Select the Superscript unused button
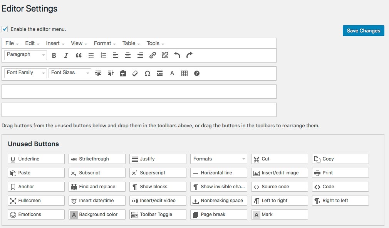389x228 pixels. [x=158, y=173]
